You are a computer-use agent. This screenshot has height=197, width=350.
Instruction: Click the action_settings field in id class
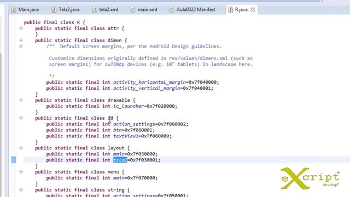click(x=134, y=124)
